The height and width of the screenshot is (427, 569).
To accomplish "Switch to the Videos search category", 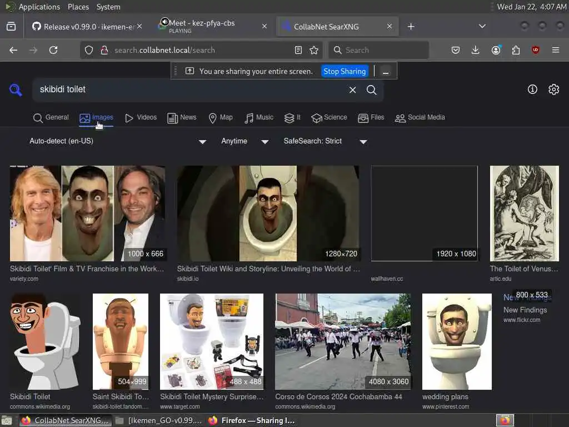I will point(141,117).
